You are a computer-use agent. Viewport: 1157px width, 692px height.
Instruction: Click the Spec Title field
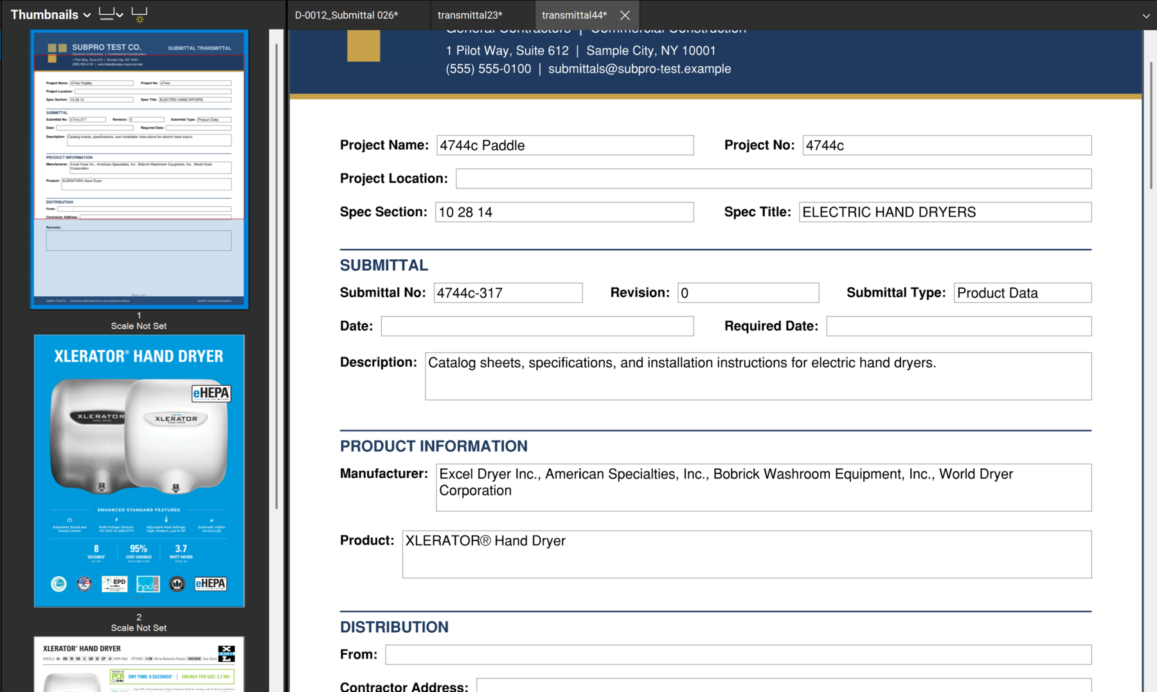(945, 212)
